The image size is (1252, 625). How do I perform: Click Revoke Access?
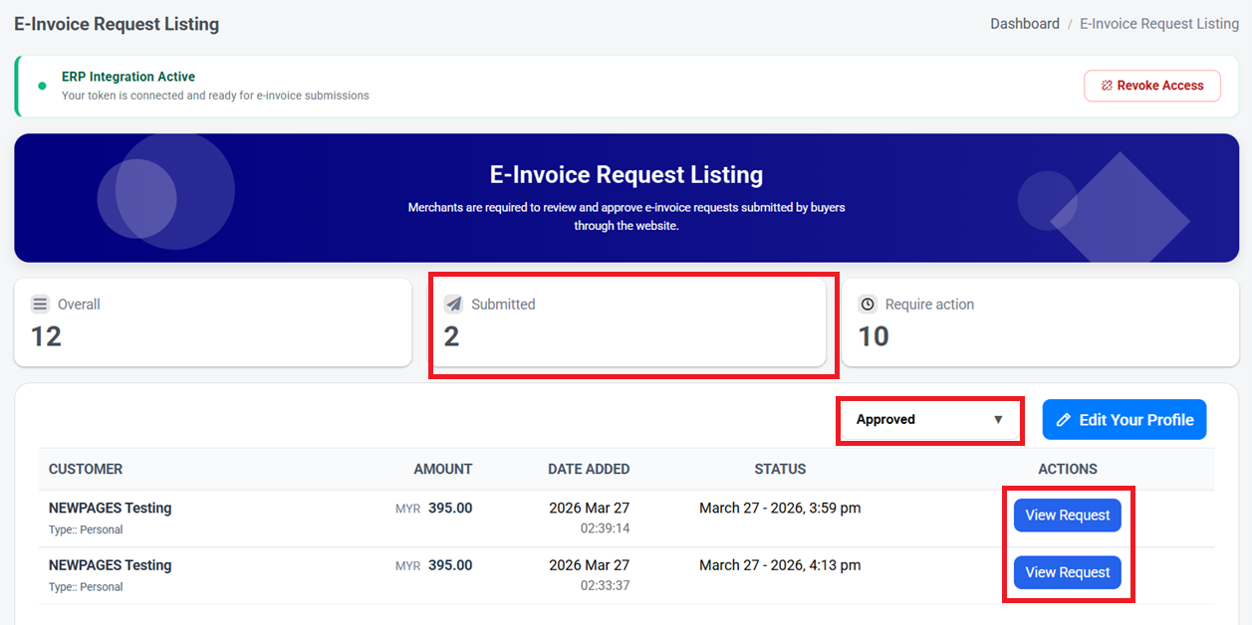pos(1151,86)
